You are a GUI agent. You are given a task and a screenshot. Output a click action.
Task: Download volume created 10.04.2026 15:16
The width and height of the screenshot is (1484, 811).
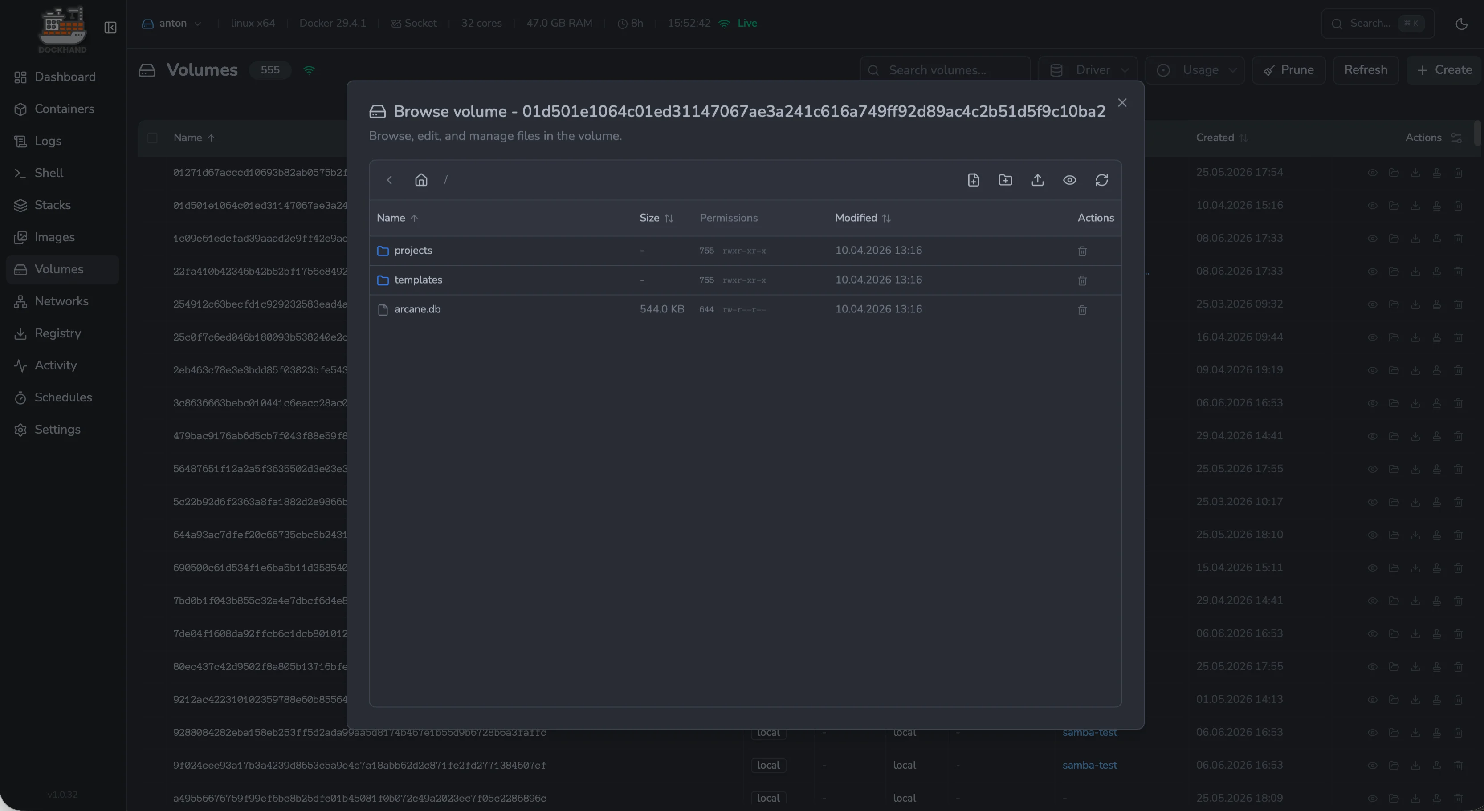[x=1415, y=206]
